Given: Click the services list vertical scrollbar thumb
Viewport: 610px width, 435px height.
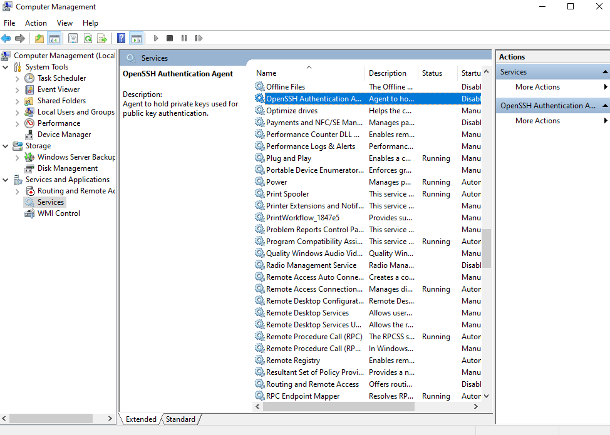Looking at the screenshot, I should point(486,248).
